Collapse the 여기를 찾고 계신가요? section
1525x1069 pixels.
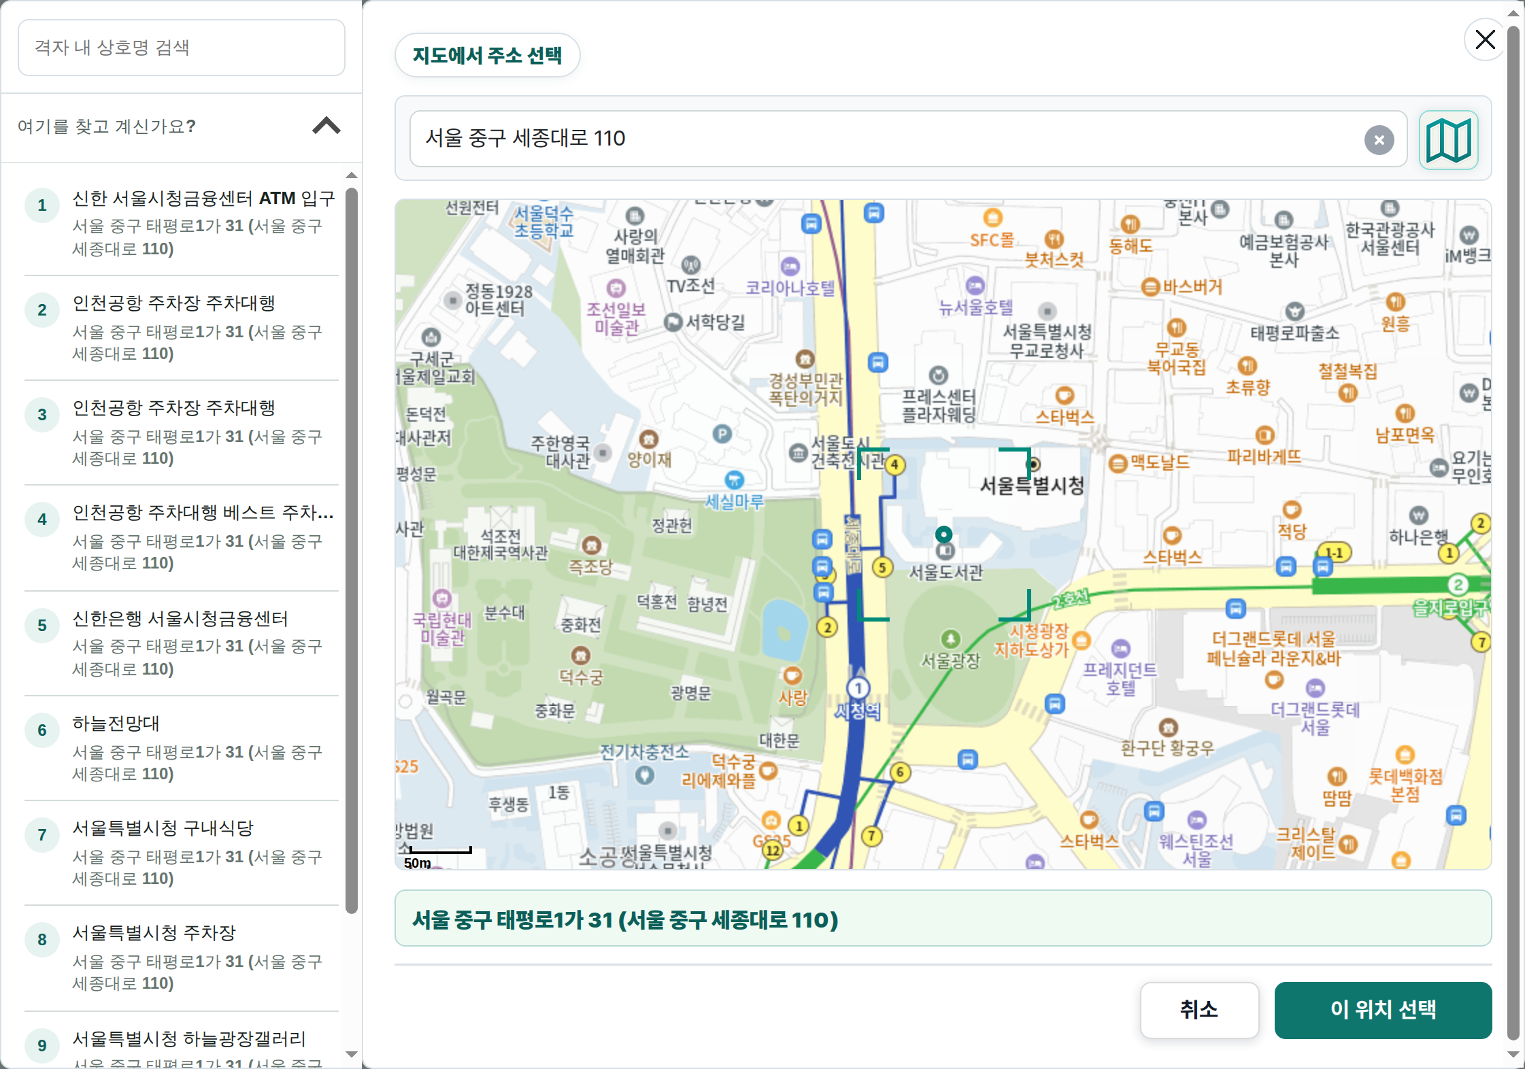pyautogui.click(x=326, y=126)
